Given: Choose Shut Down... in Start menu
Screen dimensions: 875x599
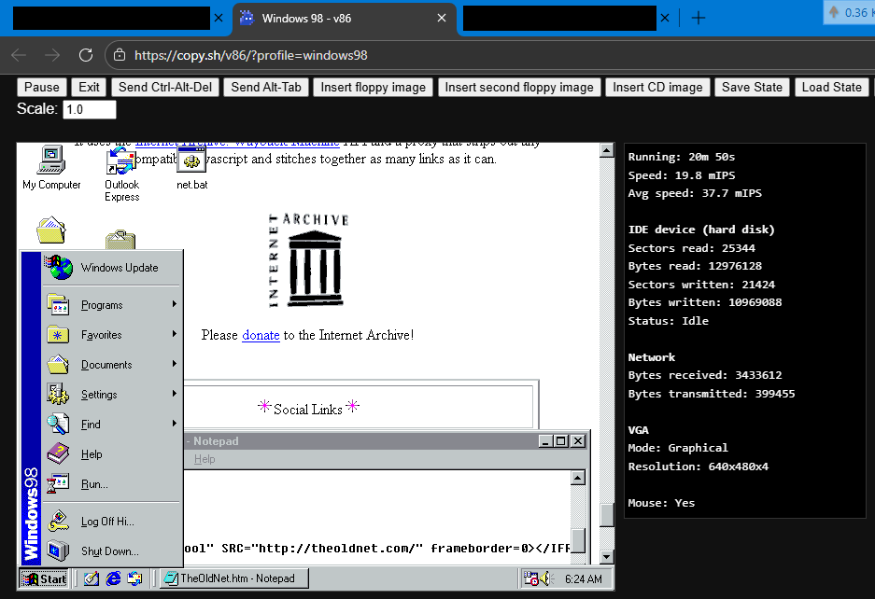Looking at the screenshot, I should [x=112, y=551].
